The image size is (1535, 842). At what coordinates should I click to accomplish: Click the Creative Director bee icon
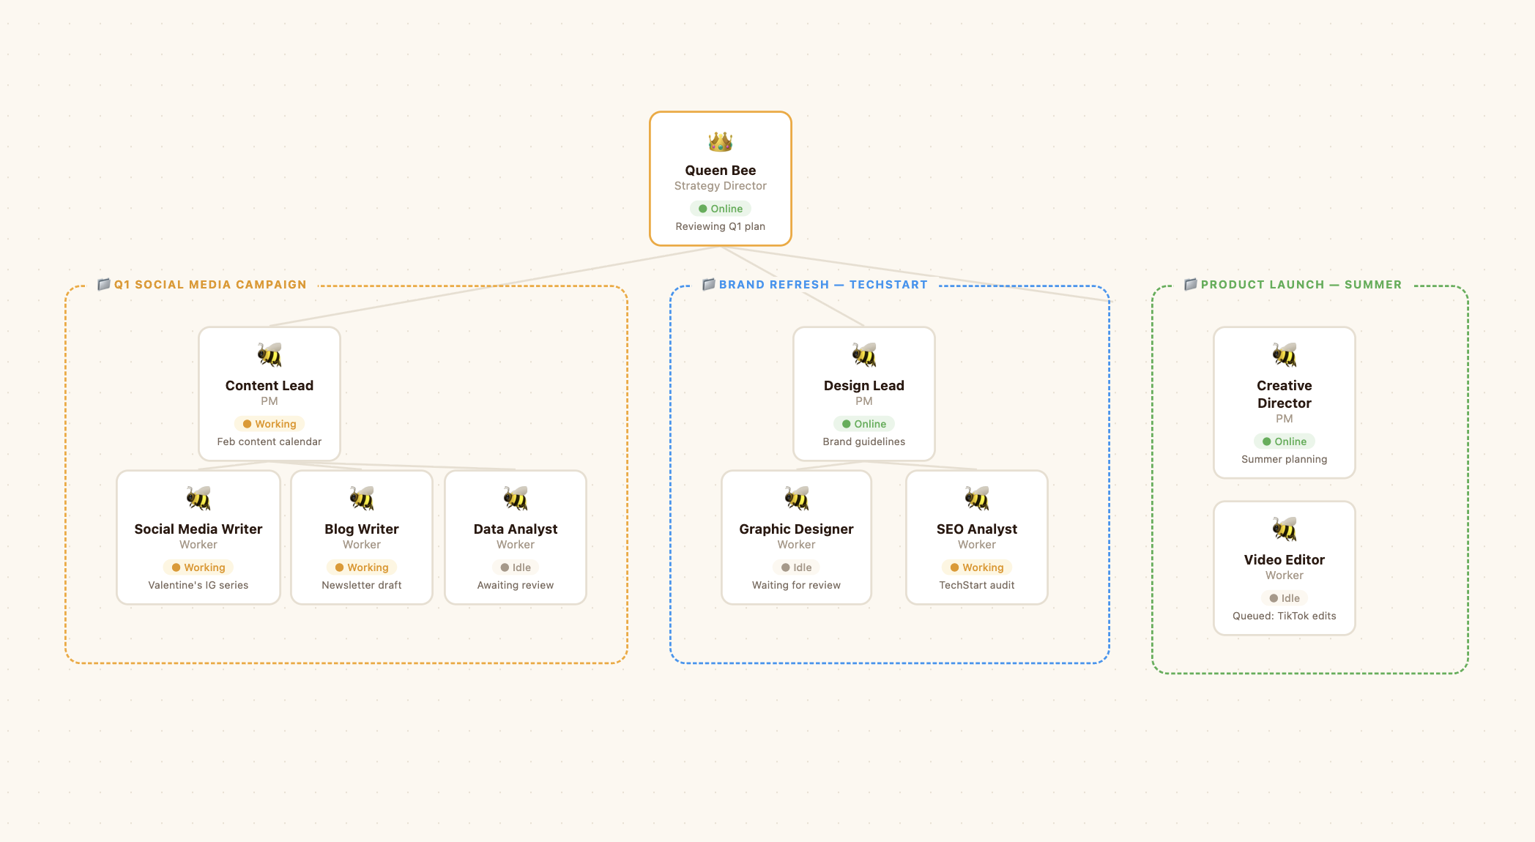pos(1284,354)
